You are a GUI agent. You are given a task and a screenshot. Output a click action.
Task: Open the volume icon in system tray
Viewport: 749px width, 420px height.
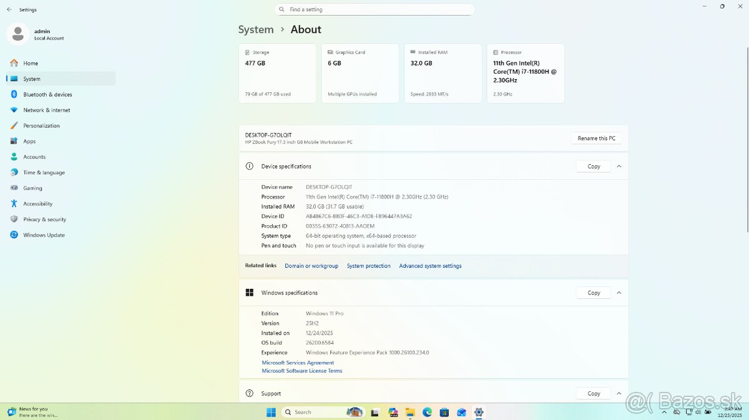click(x=698, y=412)
